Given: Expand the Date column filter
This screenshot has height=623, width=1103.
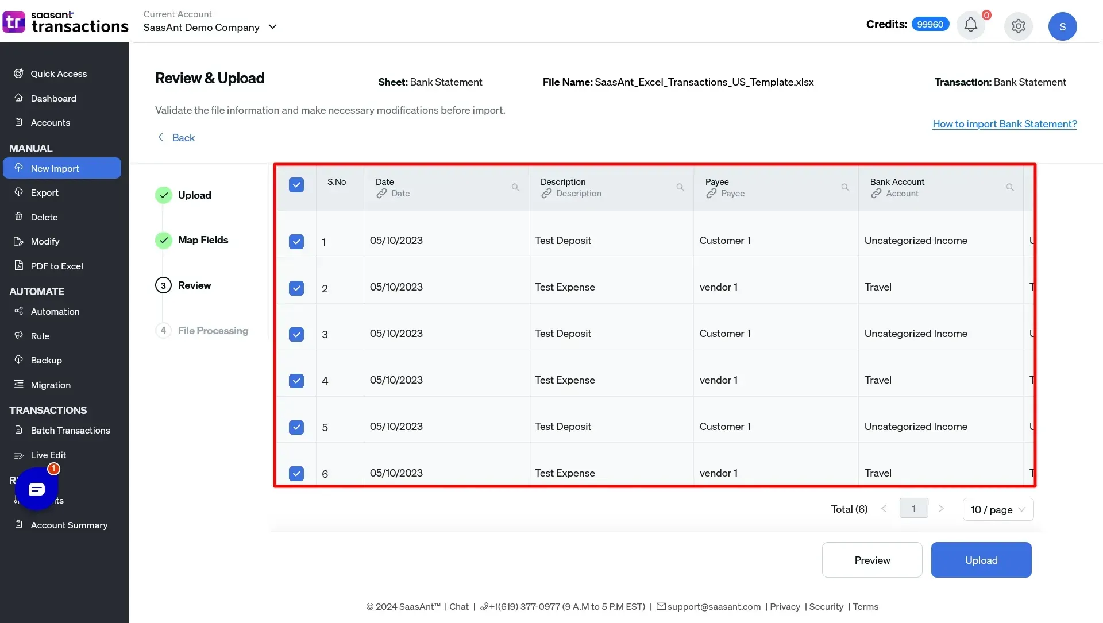Looking at the screenshot, I should (515, 187).
